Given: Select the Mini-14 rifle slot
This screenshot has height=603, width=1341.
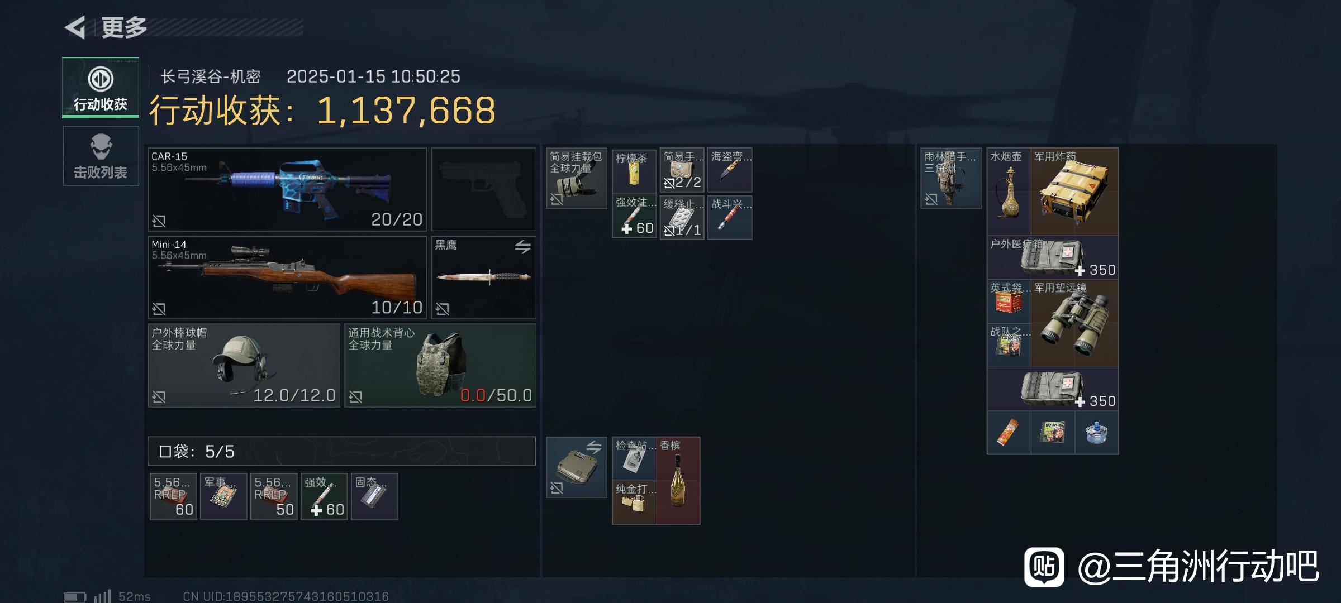Looking at the screenshot, I should 287,277.
